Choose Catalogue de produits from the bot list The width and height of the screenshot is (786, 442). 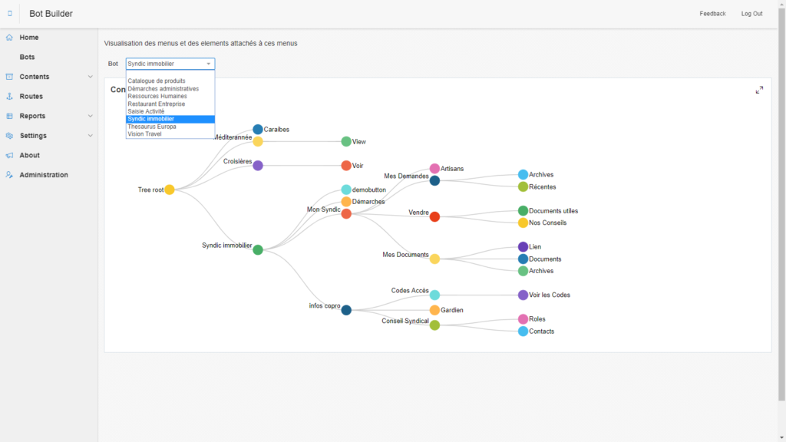pyautogui.click(x=170, y=81)
